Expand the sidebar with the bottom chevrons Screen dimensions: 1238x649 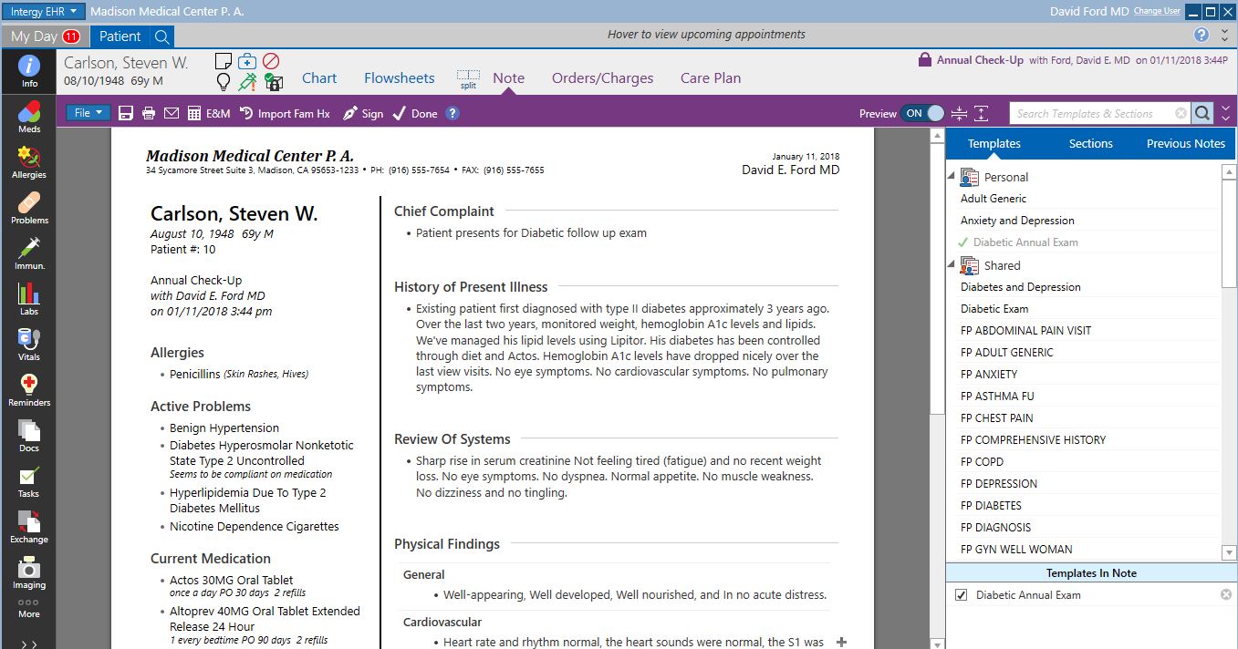(x=29, y=644)
